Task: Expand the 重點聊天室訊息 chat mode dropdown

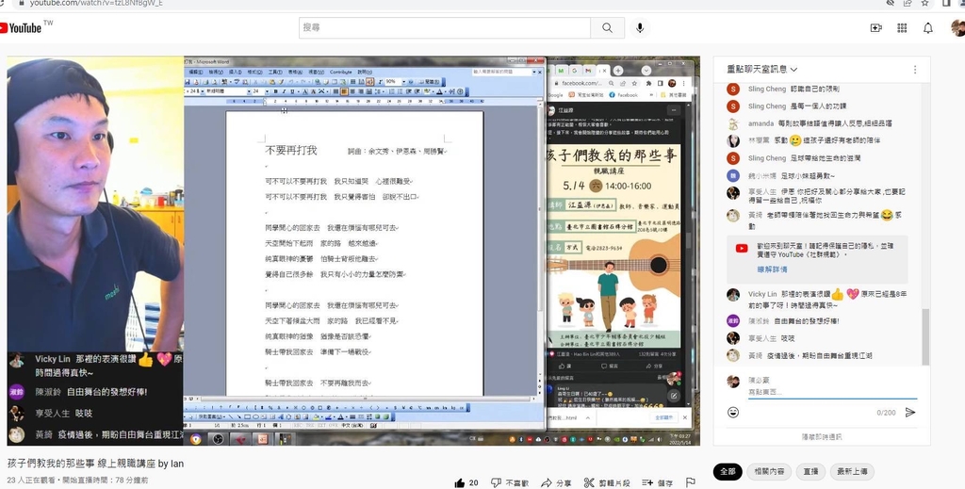Action: coord(761,69)
